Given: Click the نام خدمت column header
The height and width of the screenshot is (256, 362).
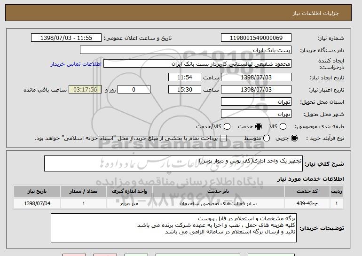Looking at the screenshot, I should pyautogui.click(x=218, y=192).
